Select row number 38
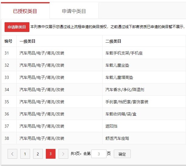 pyautogui.click(x=7, y=138)
